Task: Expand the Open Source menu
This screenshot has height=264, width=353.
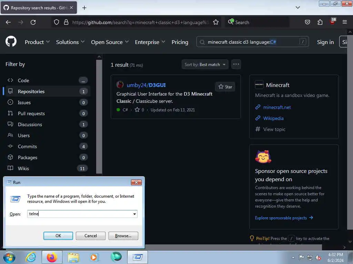Action: tap(110, 42)
